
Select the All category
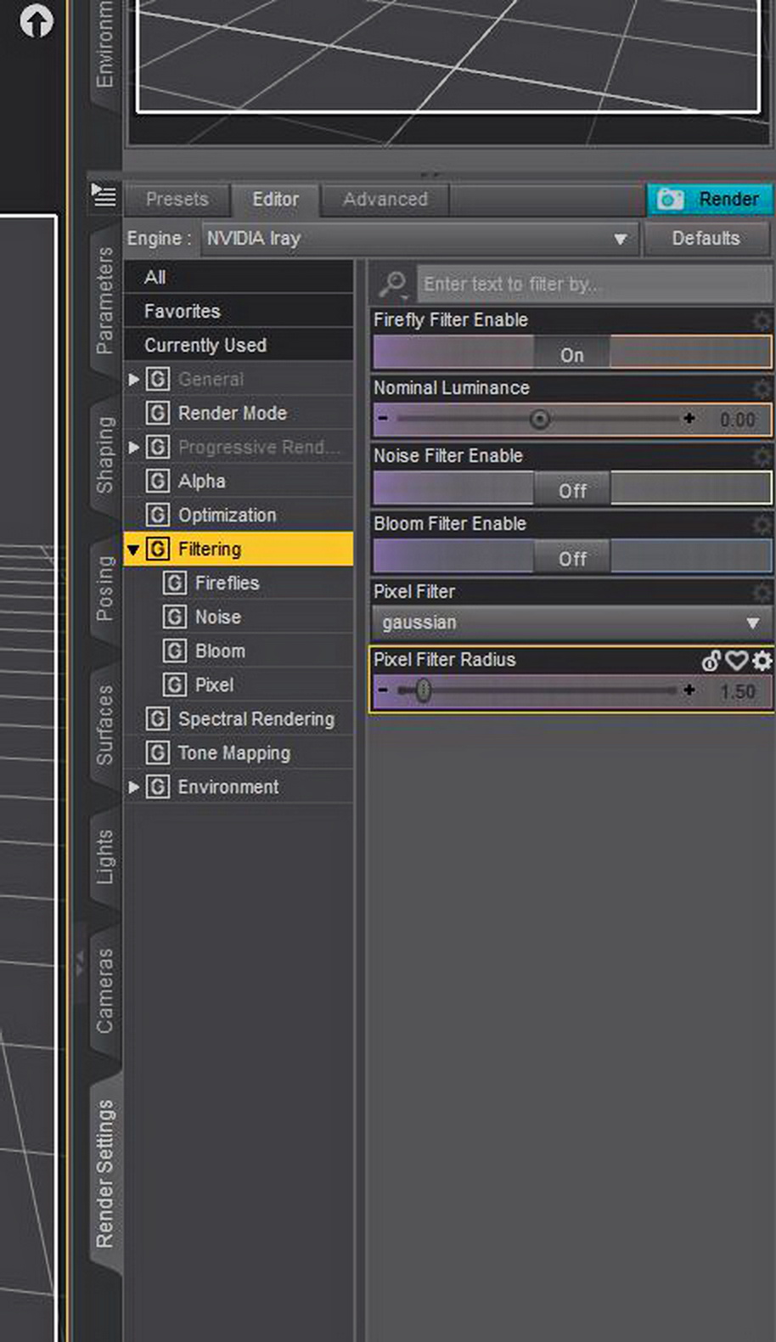[x=239, y=277]
